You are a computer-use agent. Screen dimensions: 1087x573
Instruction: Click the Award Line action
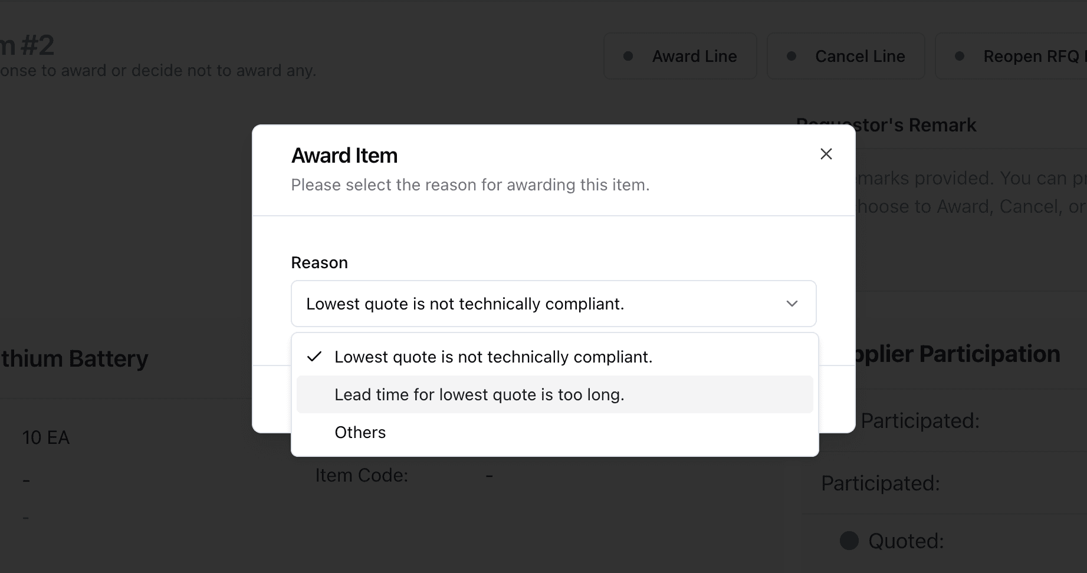[679, 56]
